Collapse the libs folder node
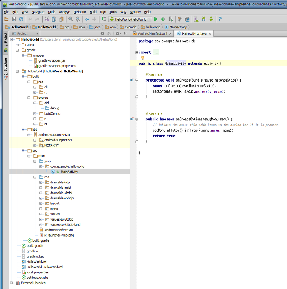The width and height of the screenshot is (287, 289). [23, 129]
